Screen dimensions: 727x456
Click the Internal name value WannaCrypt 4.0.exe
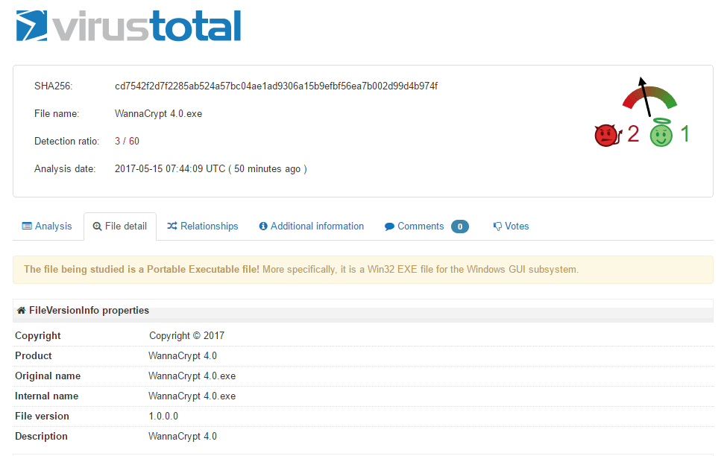(192, 396)
